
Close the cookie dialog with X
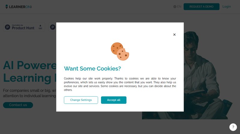coord(174,35)
